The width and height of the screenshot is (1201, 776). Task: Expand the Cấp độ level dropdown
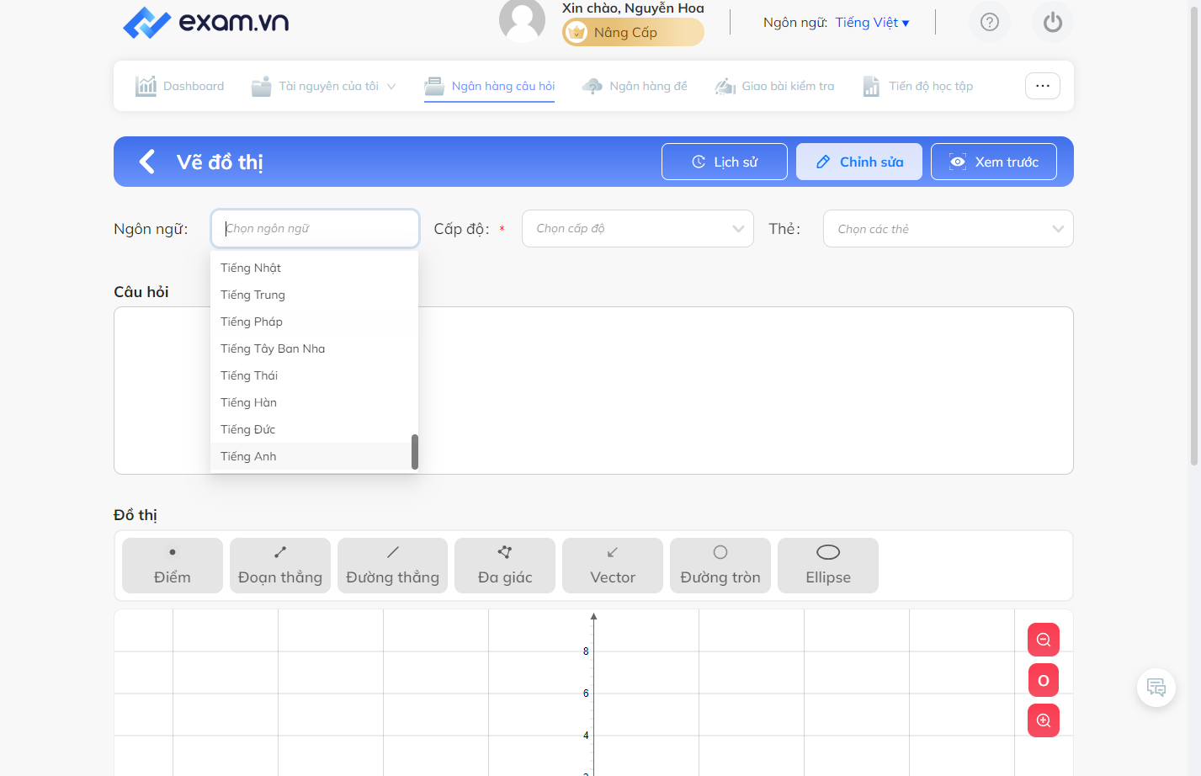(638, 229)
